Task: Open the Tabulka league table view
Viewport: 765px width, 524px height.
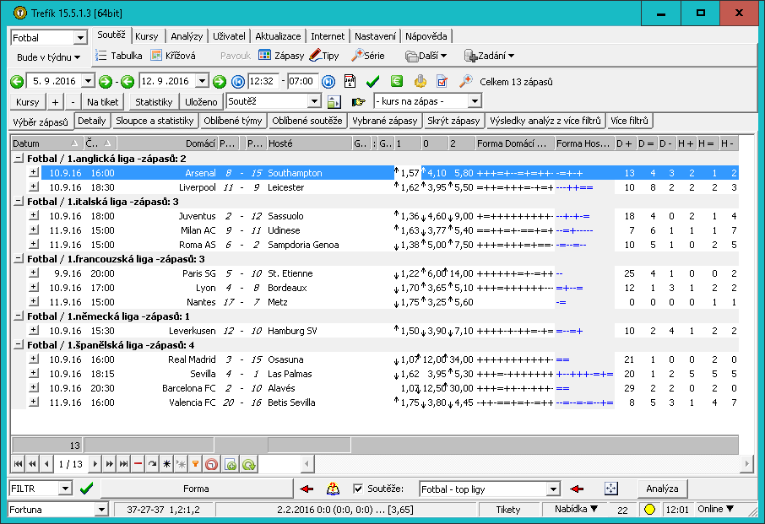Action: pos(119,56)
